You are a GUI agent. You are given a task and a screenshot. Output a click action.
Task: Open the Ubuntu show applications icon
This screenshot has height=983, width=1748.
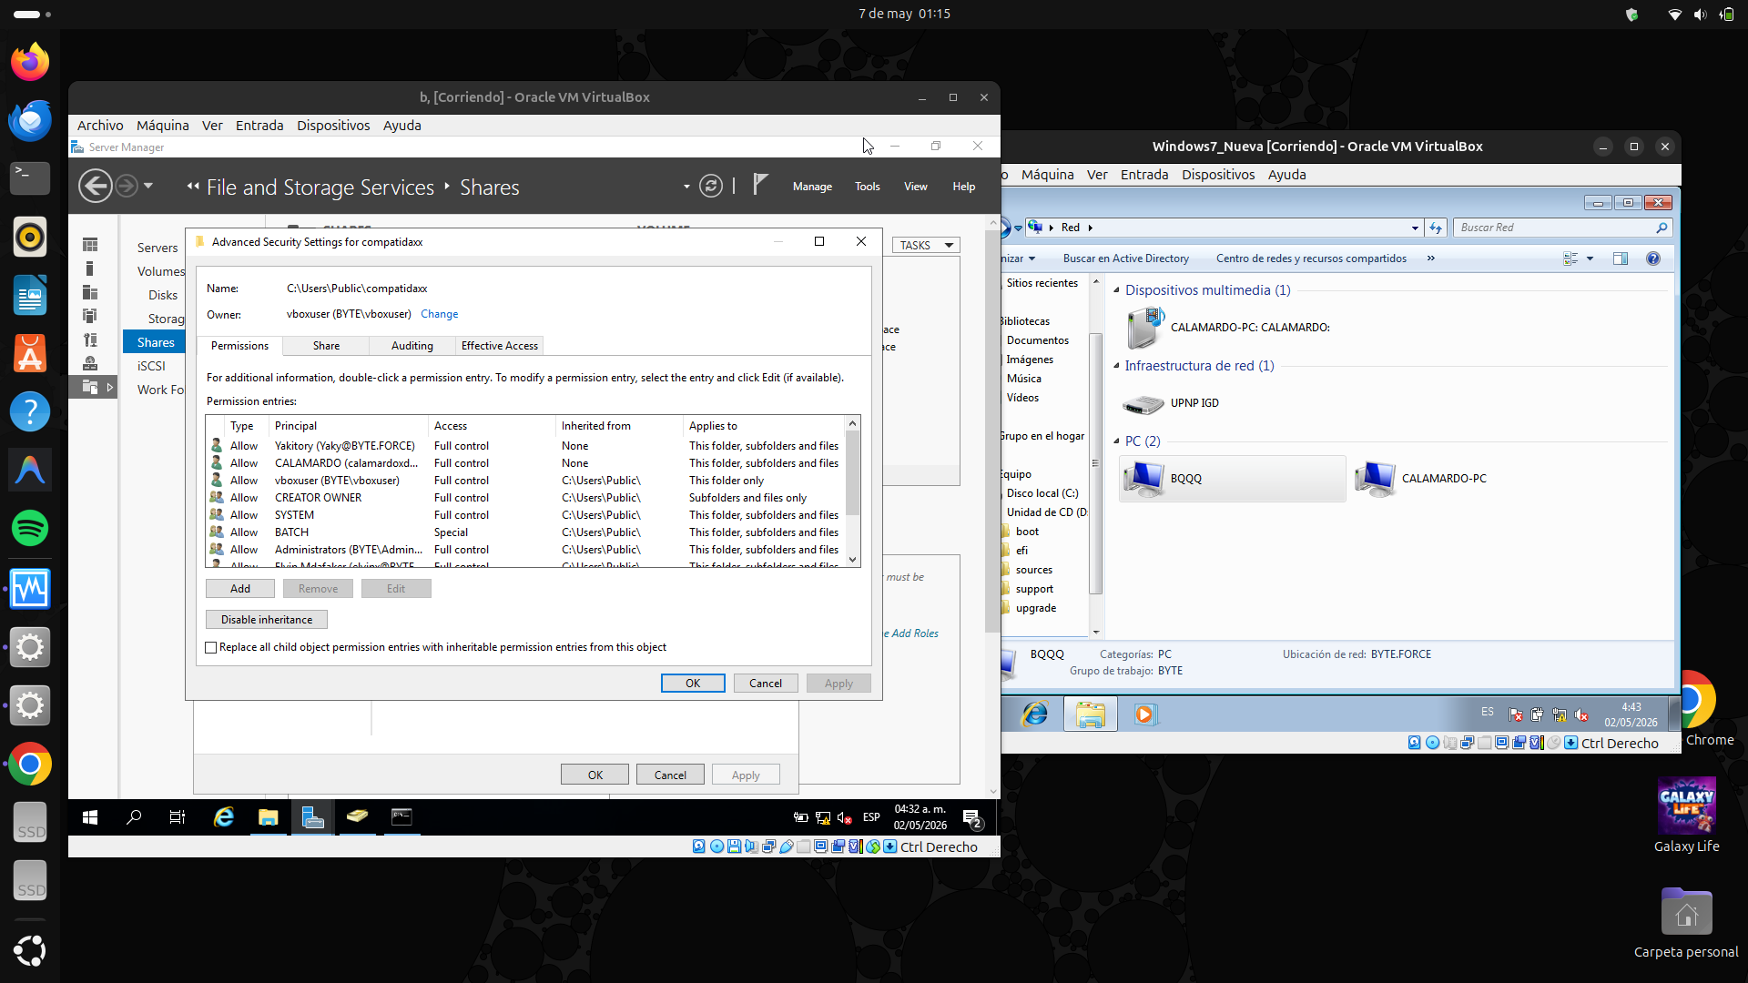[30, 950]
